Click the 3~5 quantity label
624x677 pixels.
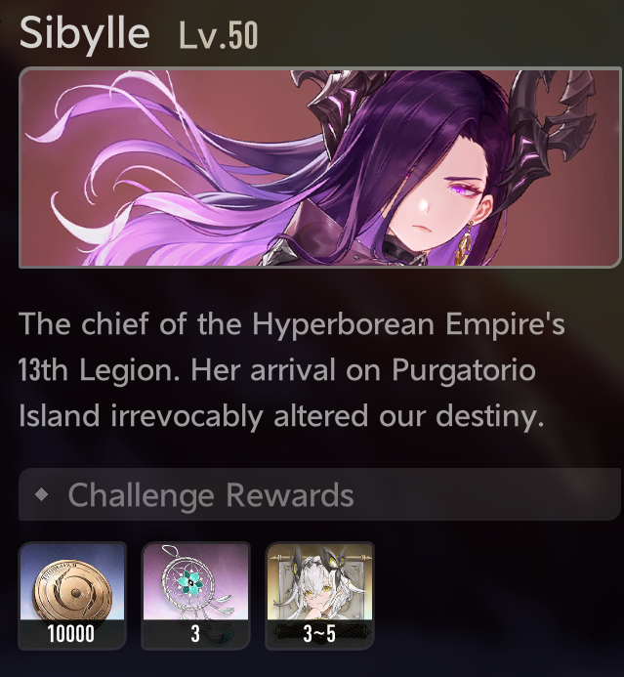319,634
